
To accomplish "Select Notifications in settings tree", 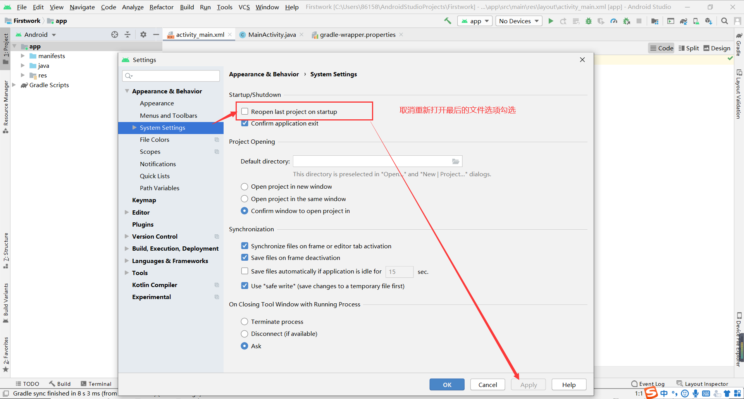I will [158, 164].
